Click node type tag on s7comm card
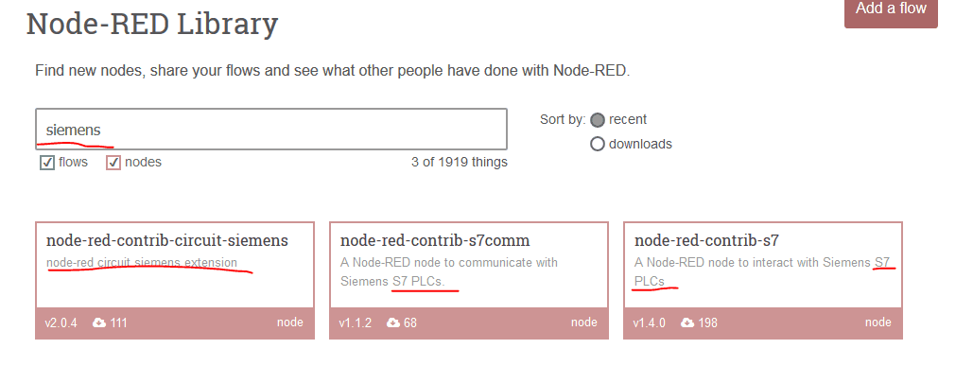 tap(584, 322)
